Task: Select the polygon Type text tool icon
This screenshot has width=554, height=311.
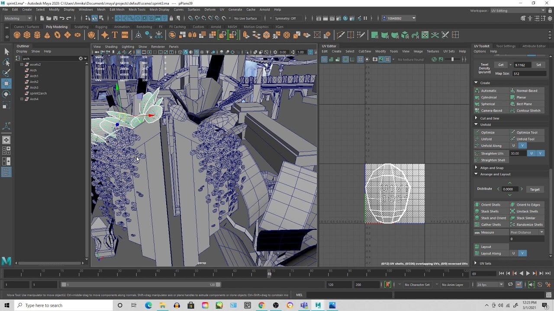Action: click(115, 35)
